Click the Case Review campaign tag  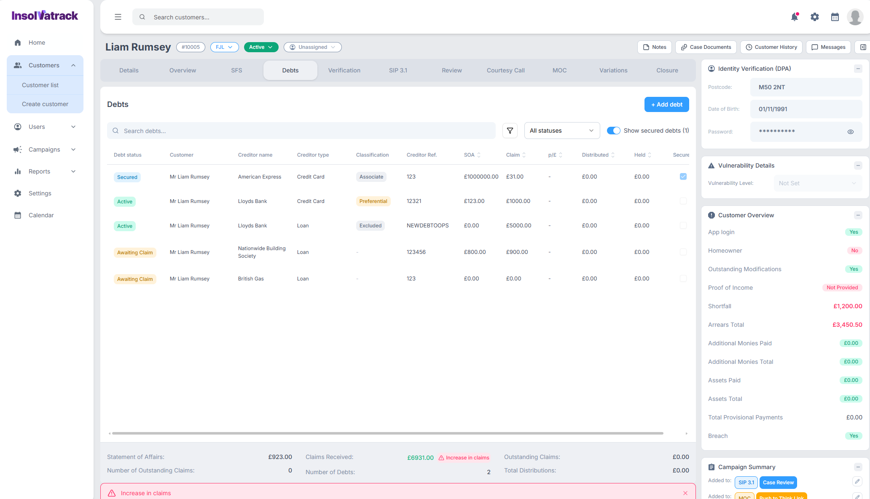(x=778, y=483)
